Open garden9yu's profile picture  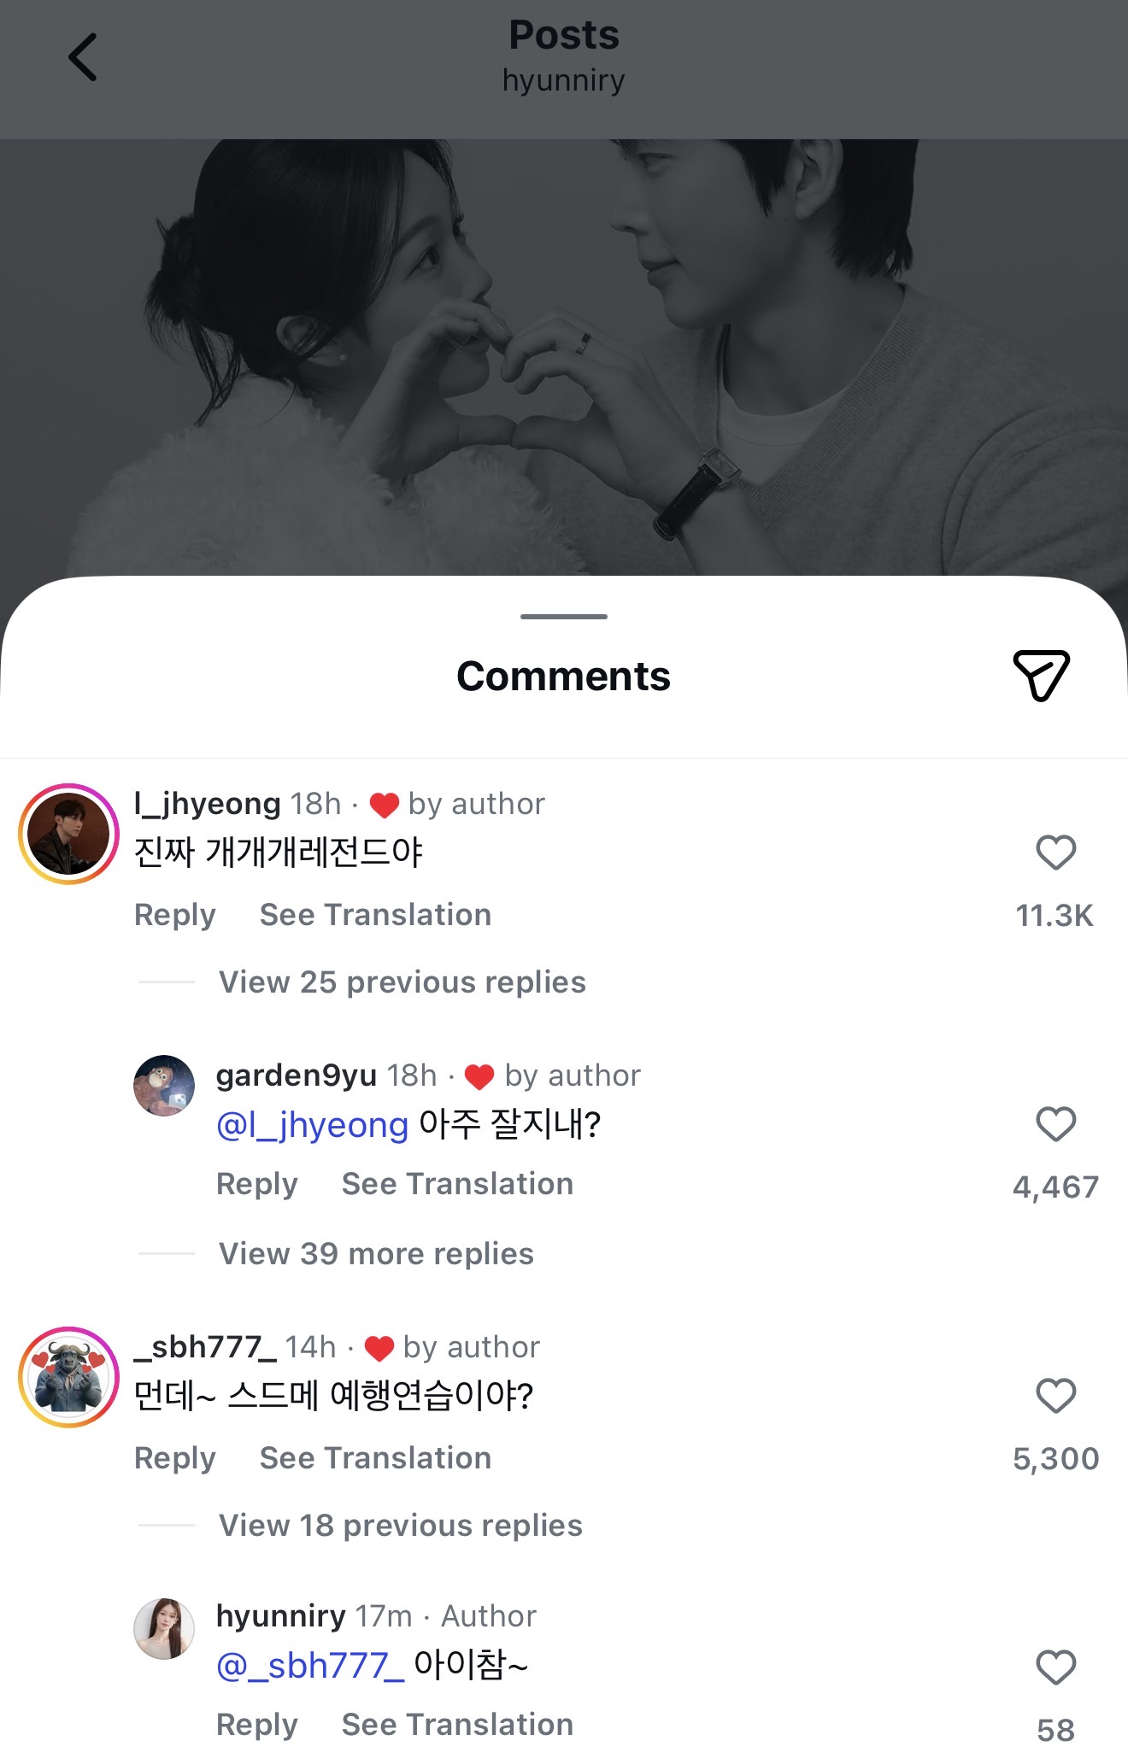(164, 1085)
